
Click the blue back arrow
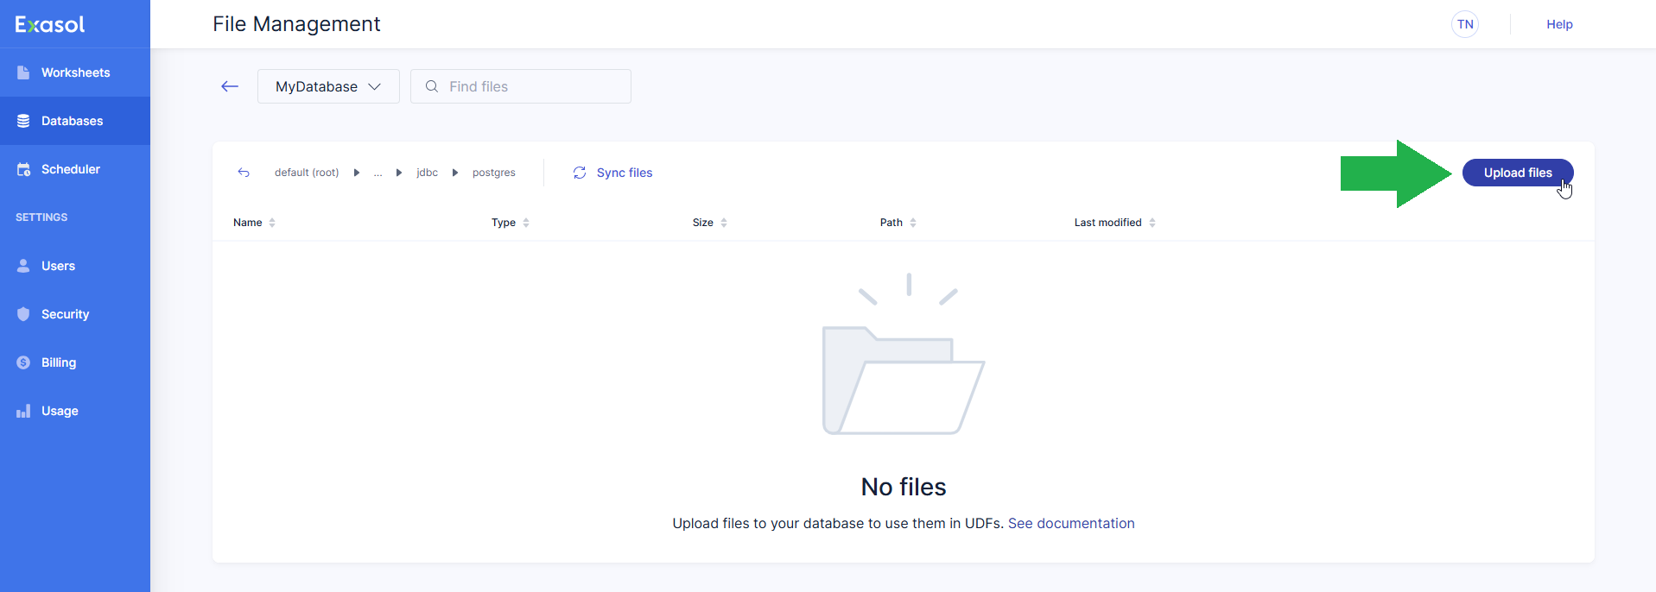230,86
